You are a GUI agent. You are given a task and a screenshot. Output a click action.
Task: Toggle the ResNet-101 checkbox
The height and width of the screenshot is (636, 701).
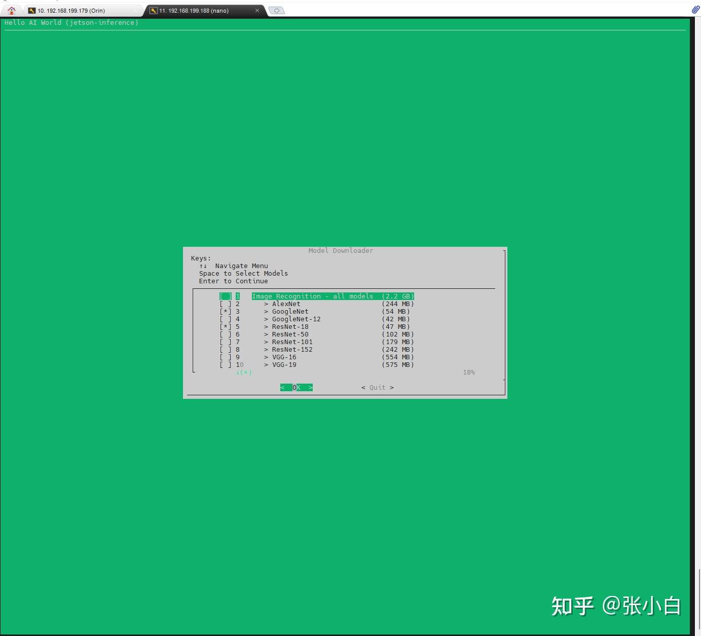226,342
